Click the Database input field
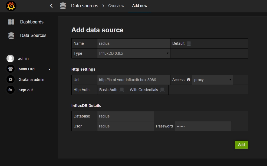Image resolution: width=267 pixels, height=166 pixels. [x=126, y=116]
